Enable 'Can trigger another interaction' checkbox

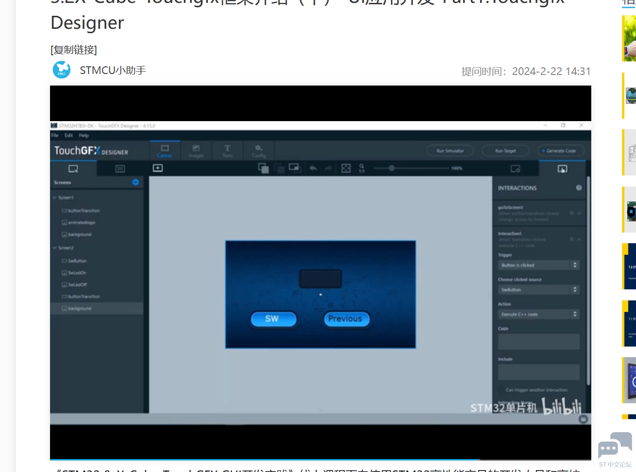point(501,390)
